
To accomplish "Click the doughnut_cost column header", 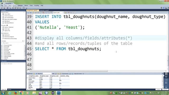I will [x=54, y=76].
